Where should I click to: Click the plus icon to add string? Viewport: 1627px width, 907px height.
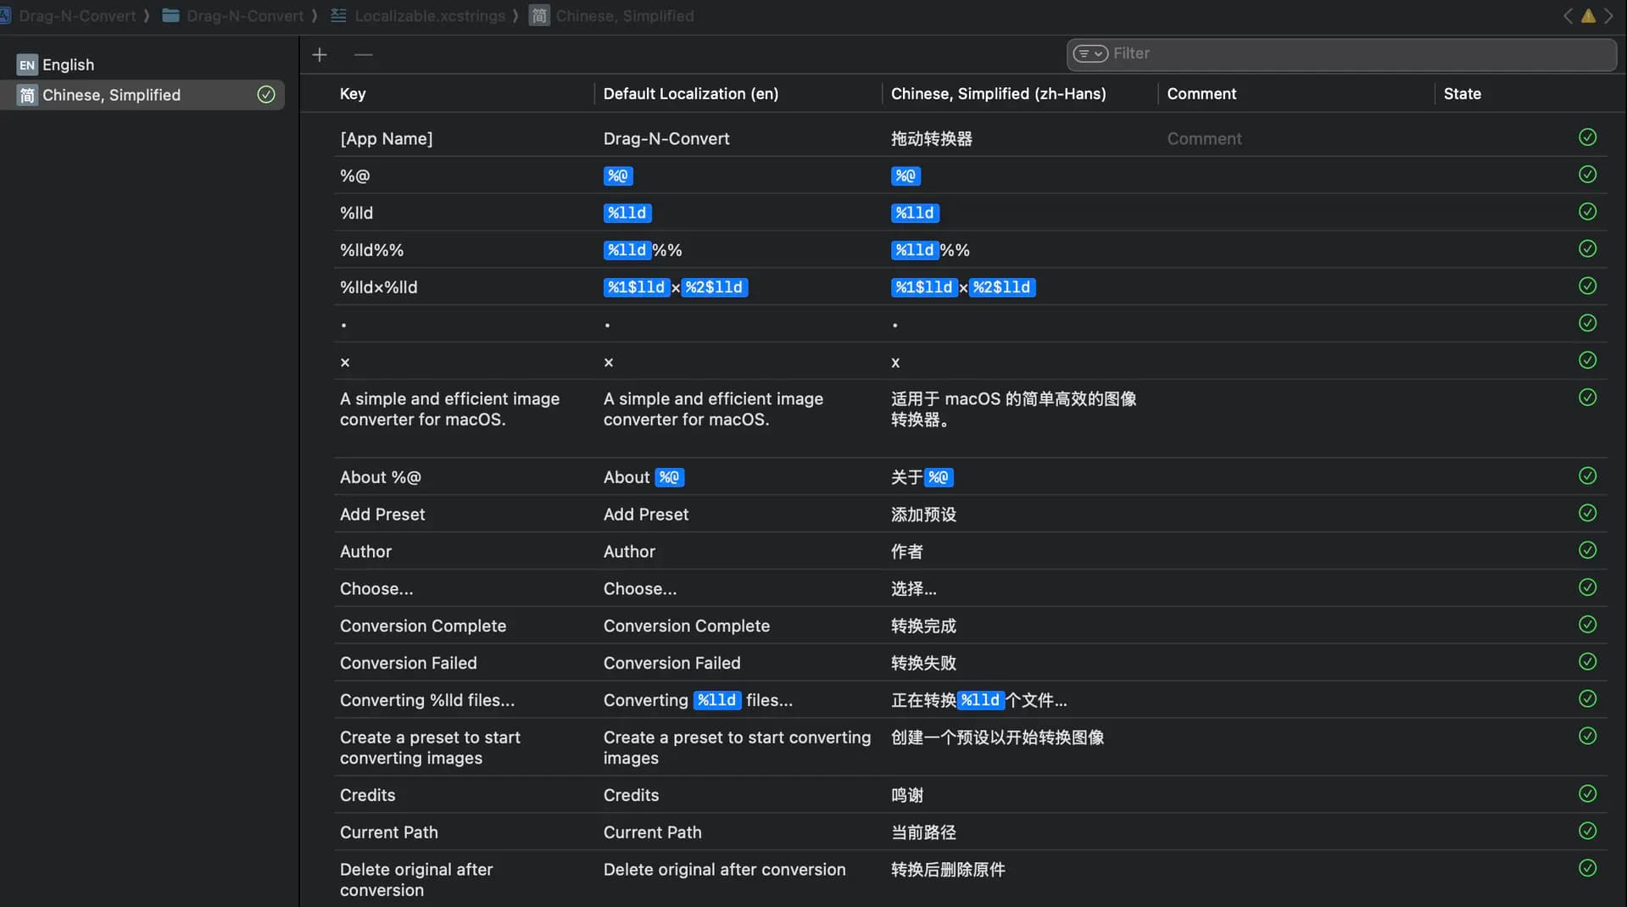pos(320,55)
